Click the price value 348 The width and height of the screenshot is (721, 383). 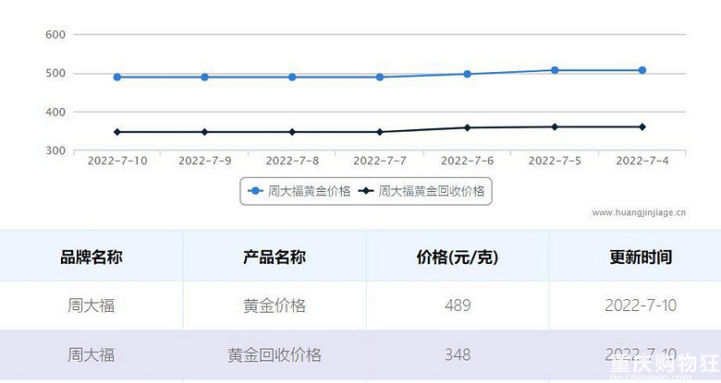(458, 354)
